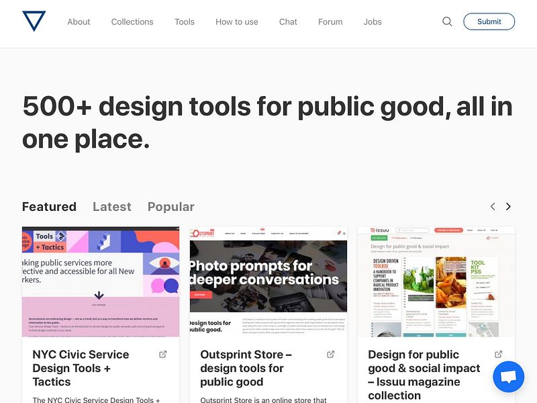This screenshot has height=403, width=537.
Task: Open external link icon for Outsprint Store
Action: point(331,355)
